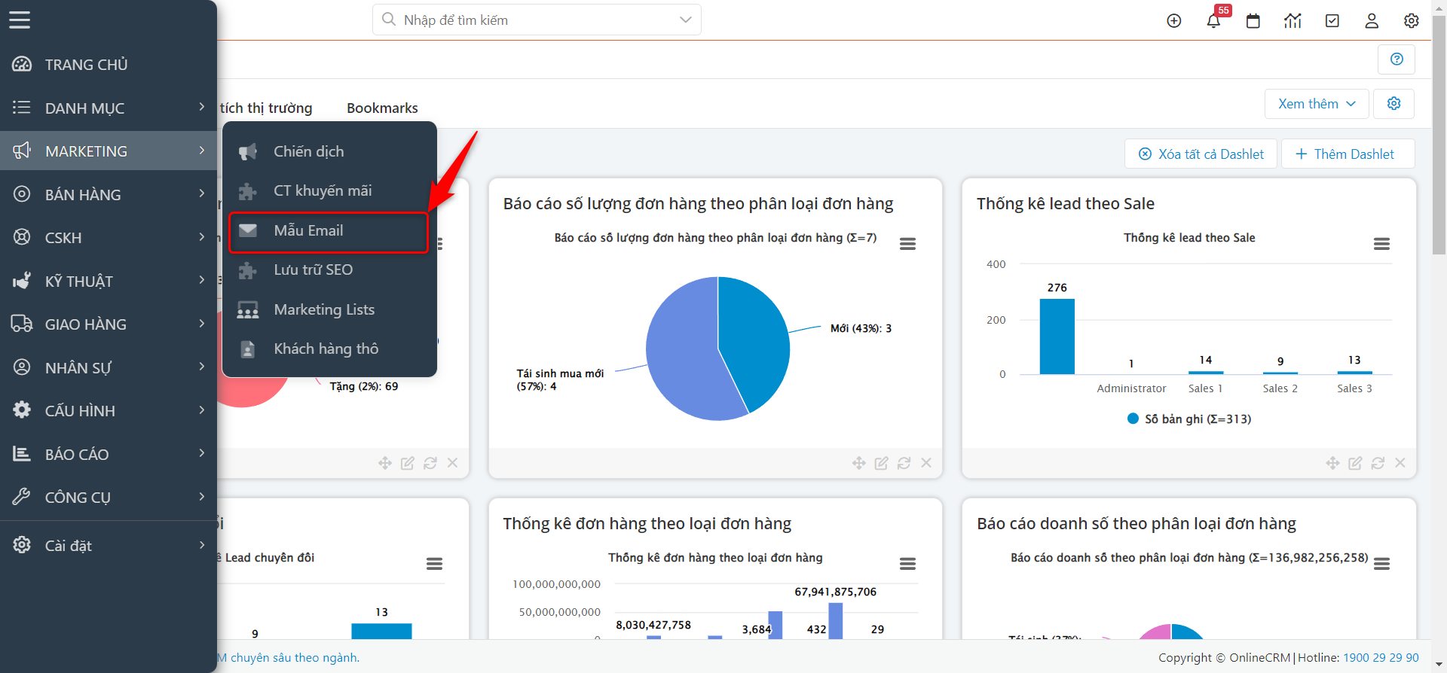The height and width of the screenshot is (673, 1447).
Task: Edit the Thống kê lead theo Sale dashlet
Action: pyautogui.click(x=1355, y=463)
